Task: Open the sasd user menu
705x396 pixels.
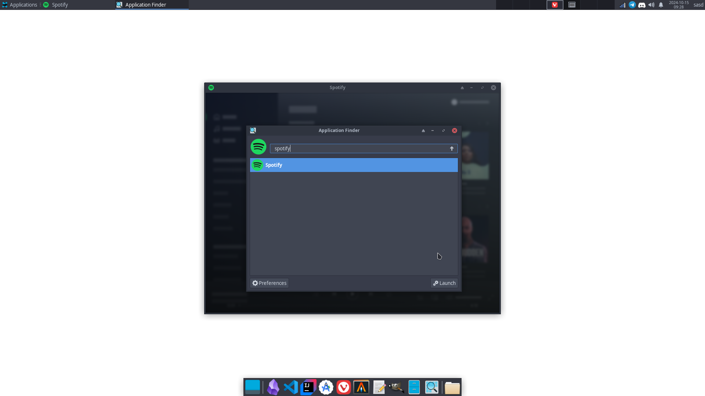Action: (698, 5)
